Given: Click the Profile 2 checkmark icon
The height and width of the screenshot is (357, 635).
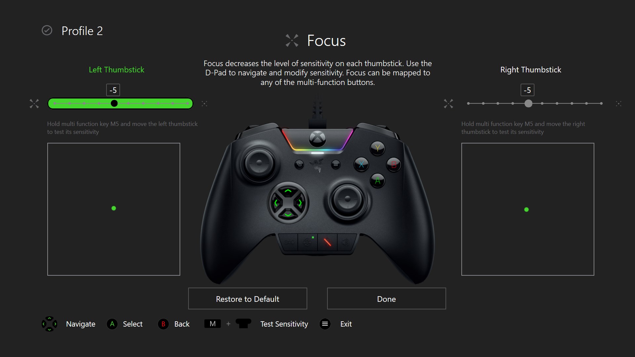Looking at the screenshot, I should (47, 30).
